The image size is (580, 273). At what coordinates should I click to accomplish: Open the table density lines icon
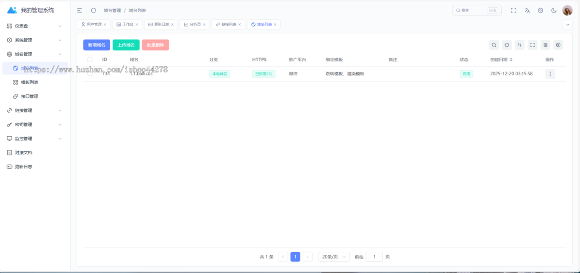pos(545,45)
